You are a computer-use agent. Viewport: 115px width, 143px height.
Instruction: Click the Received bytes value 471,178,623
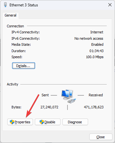tap(94, 107)
